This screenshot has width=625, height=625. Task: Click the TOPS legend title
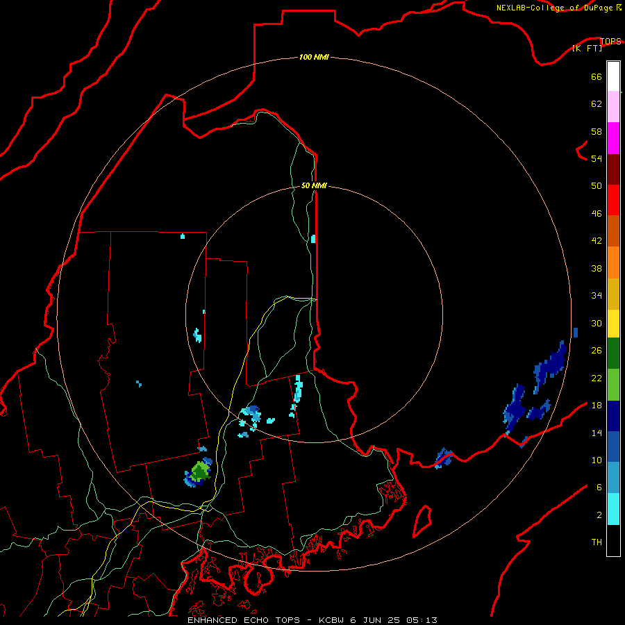610,41
